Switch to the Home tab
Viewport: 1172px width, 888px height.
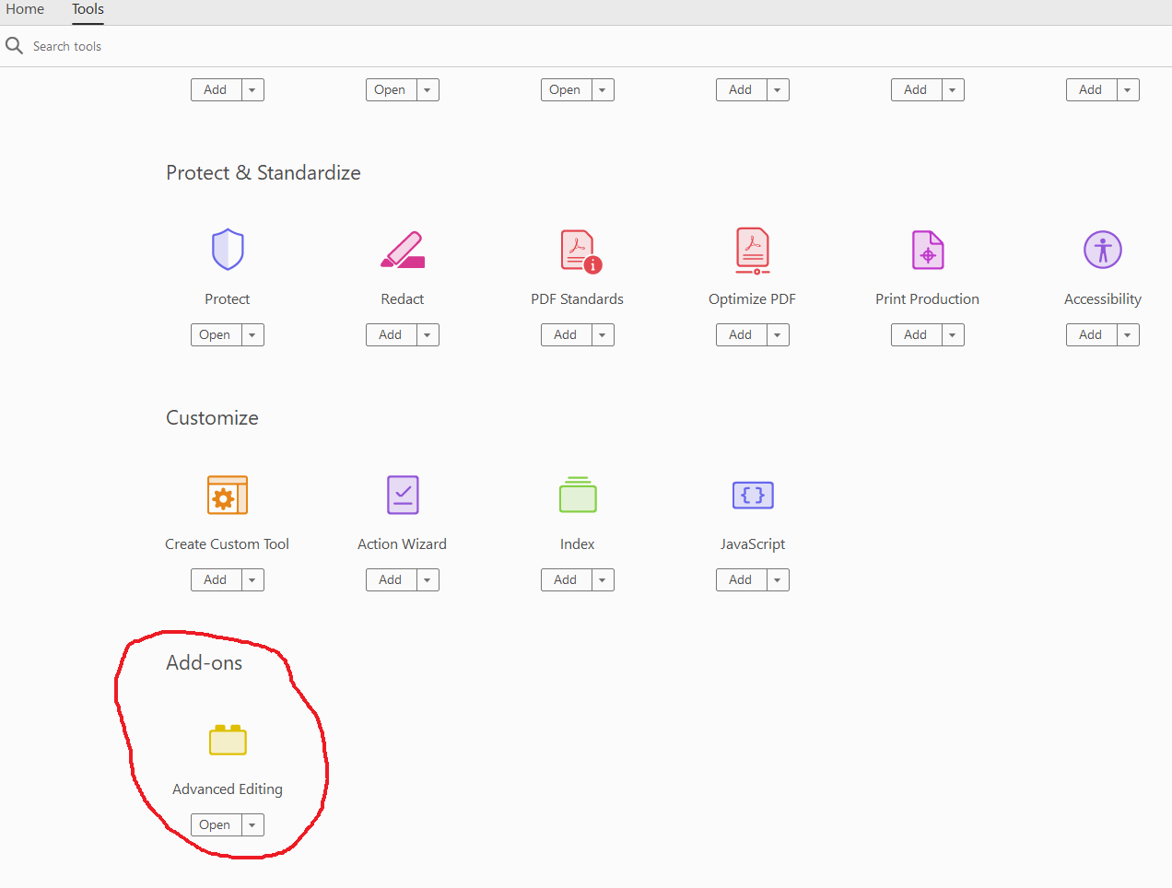tap(25, 9)
